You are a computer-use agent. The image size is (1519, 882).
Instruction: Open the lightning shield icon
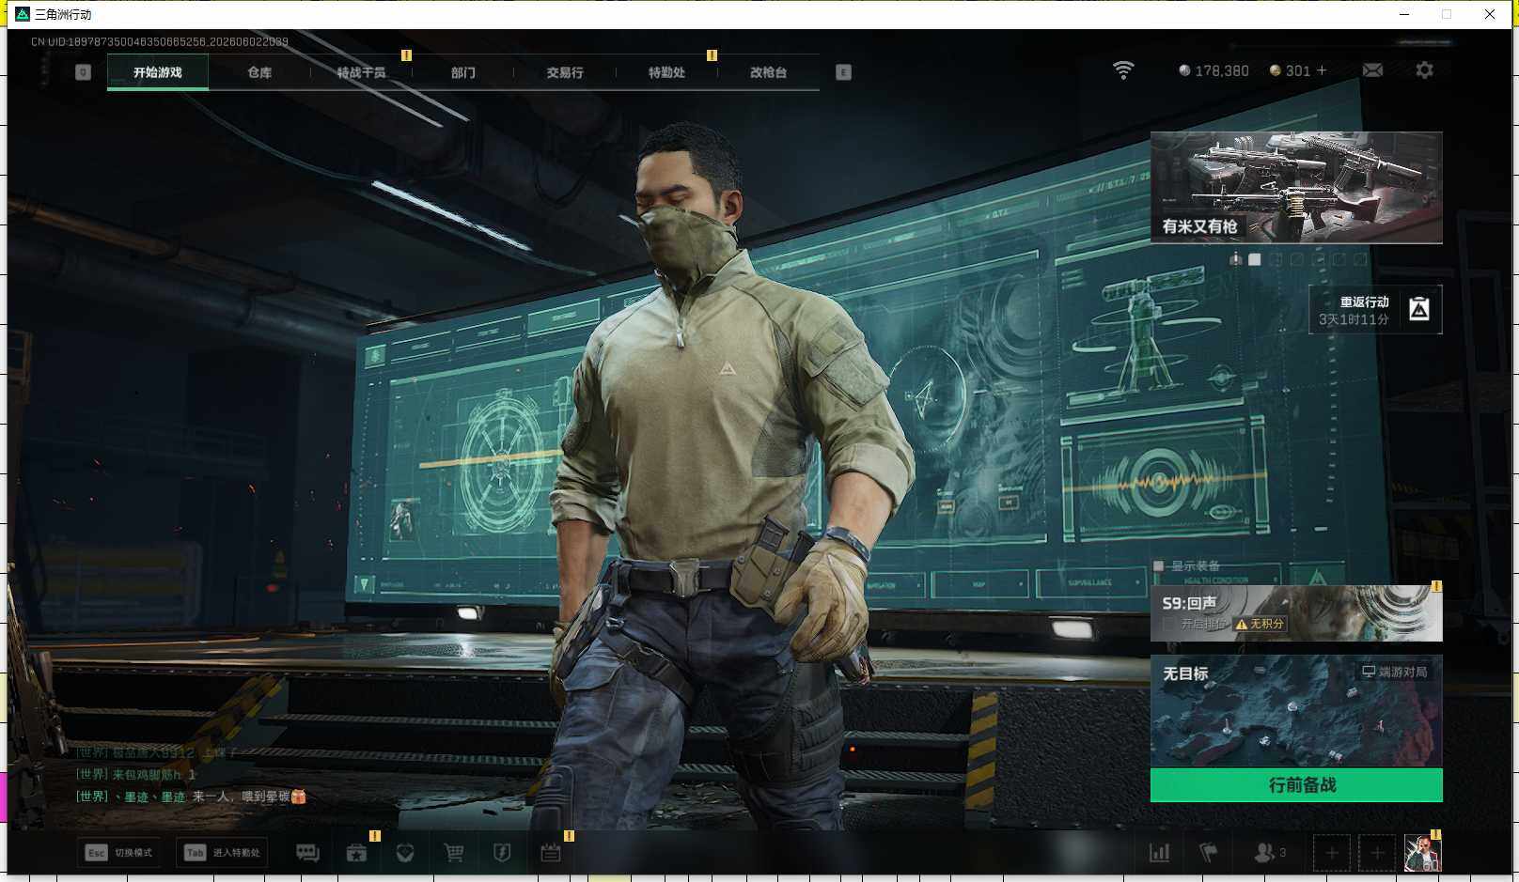coord(502,852)
